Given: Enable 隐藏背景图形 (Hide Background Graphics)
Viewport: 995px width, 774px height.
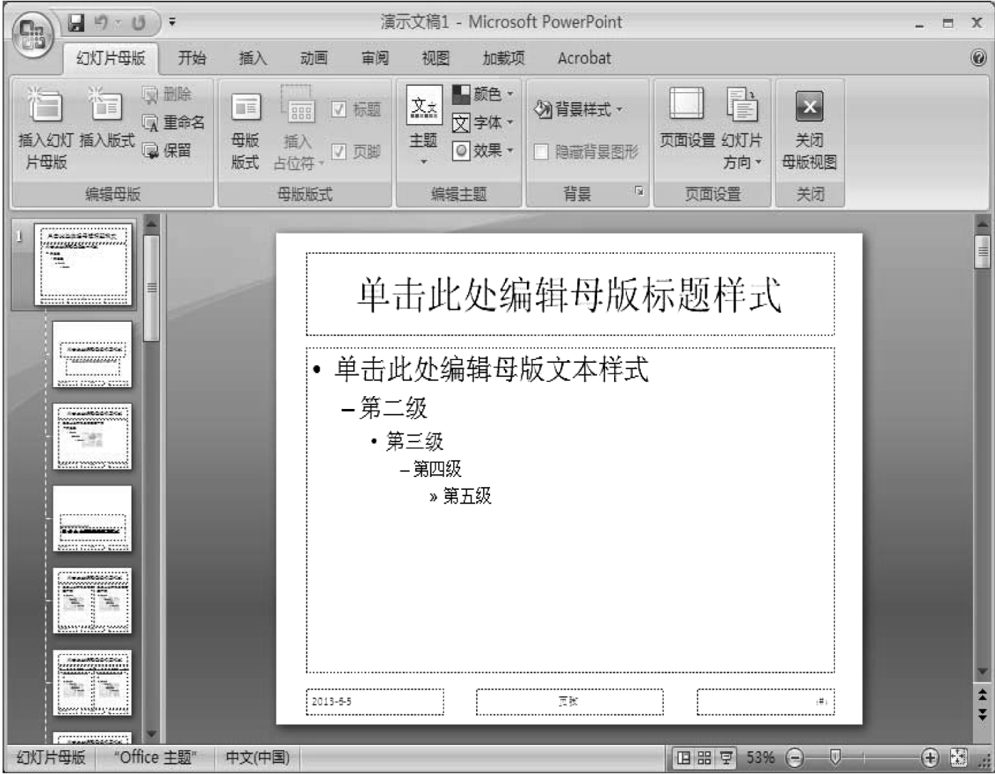Looking at the screenshot, I should (587, 152).
